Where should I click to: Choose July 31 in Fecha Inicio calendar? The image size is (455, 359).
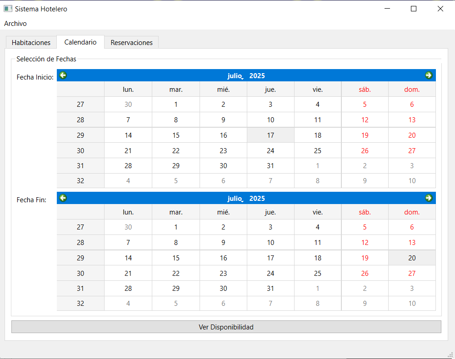pyautogui.click(x=270, y=166)
